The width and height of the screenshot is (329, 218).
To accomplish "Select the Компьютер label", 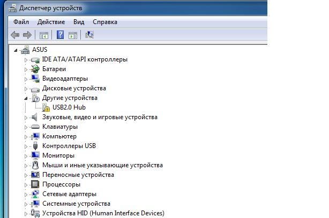I will pos(59,136).
